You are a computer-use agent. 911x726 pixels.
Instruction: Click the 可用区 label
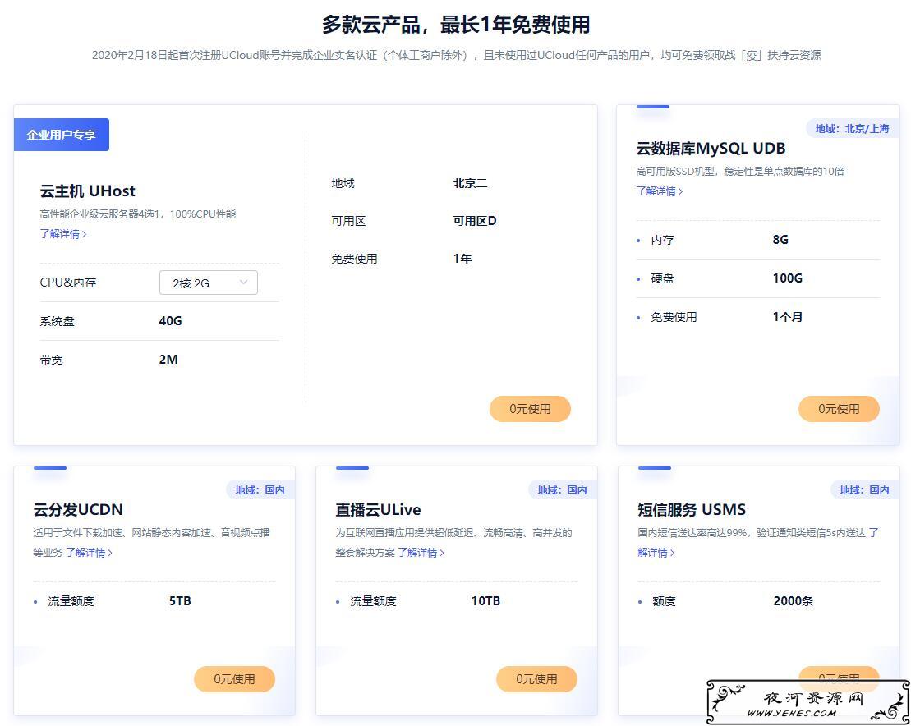coord(348,221)
